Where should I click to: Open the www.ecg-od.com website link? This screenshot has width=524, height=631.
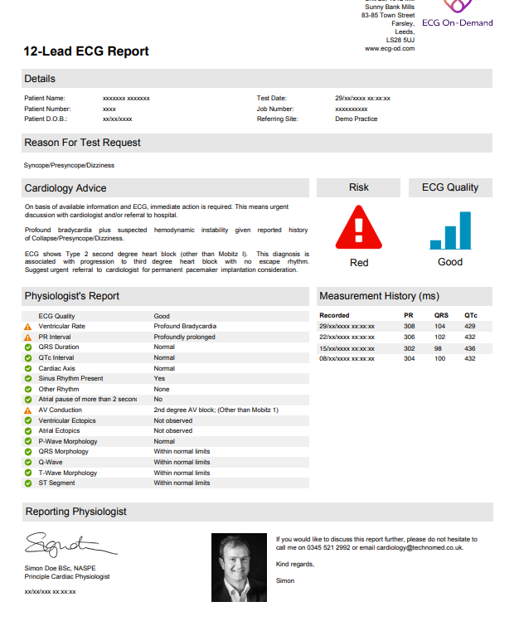390,48
